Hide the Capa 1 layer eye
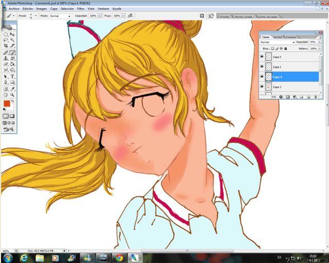 coord(262,66)
